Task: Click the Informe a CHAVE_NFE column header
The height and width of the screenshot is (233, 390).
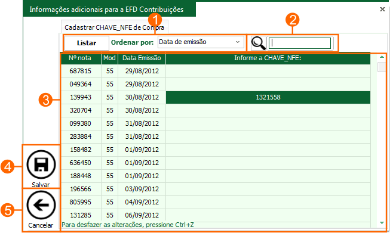Action: [x=268, y=58]
